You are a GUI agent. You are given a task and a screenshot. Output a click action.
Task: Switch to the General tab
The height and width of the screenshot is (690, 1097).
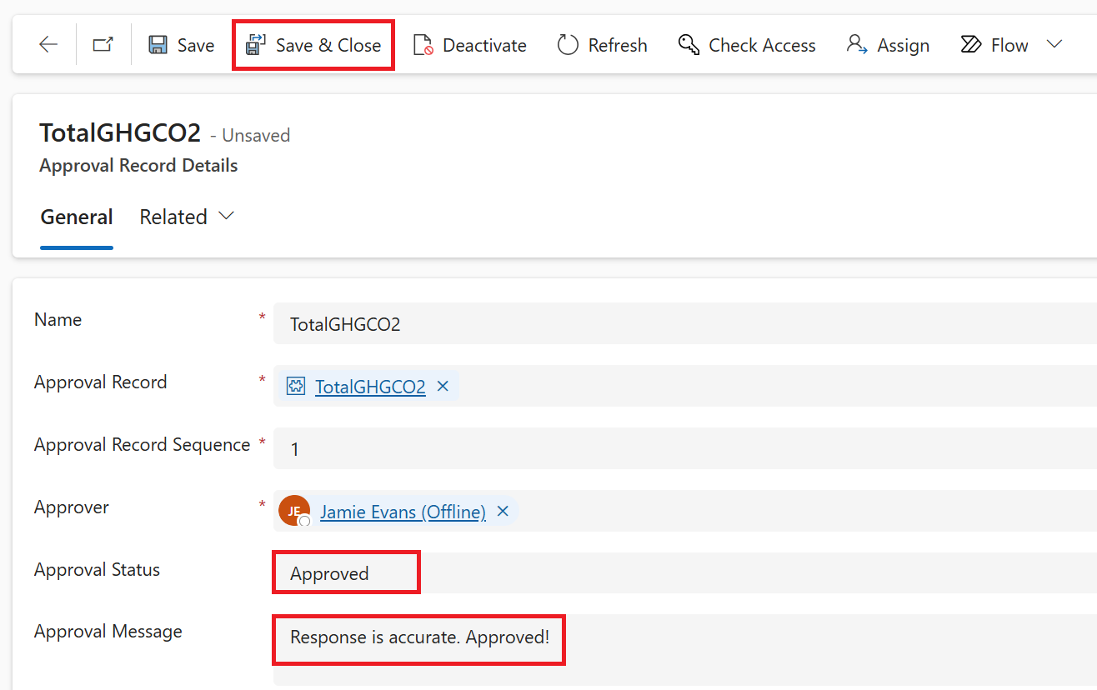pyautogui.click(x=77, y=217)
